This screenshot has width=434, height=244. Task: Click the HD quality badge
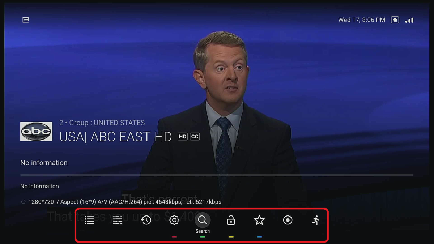point(183,136)
